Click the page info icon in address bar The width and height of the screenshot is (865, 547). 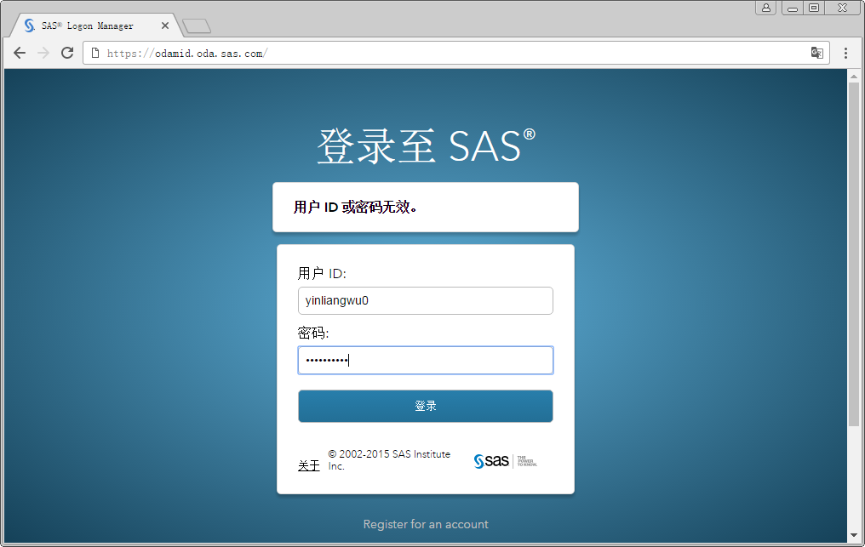pyautogui.click(x=94, y=52)
